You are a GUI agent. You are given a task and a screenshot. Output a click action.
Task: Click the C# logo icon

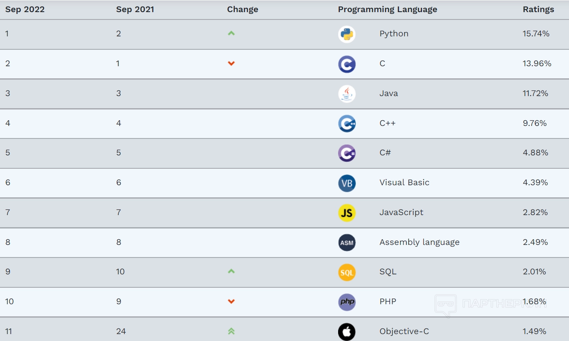[x=347, y=153]
